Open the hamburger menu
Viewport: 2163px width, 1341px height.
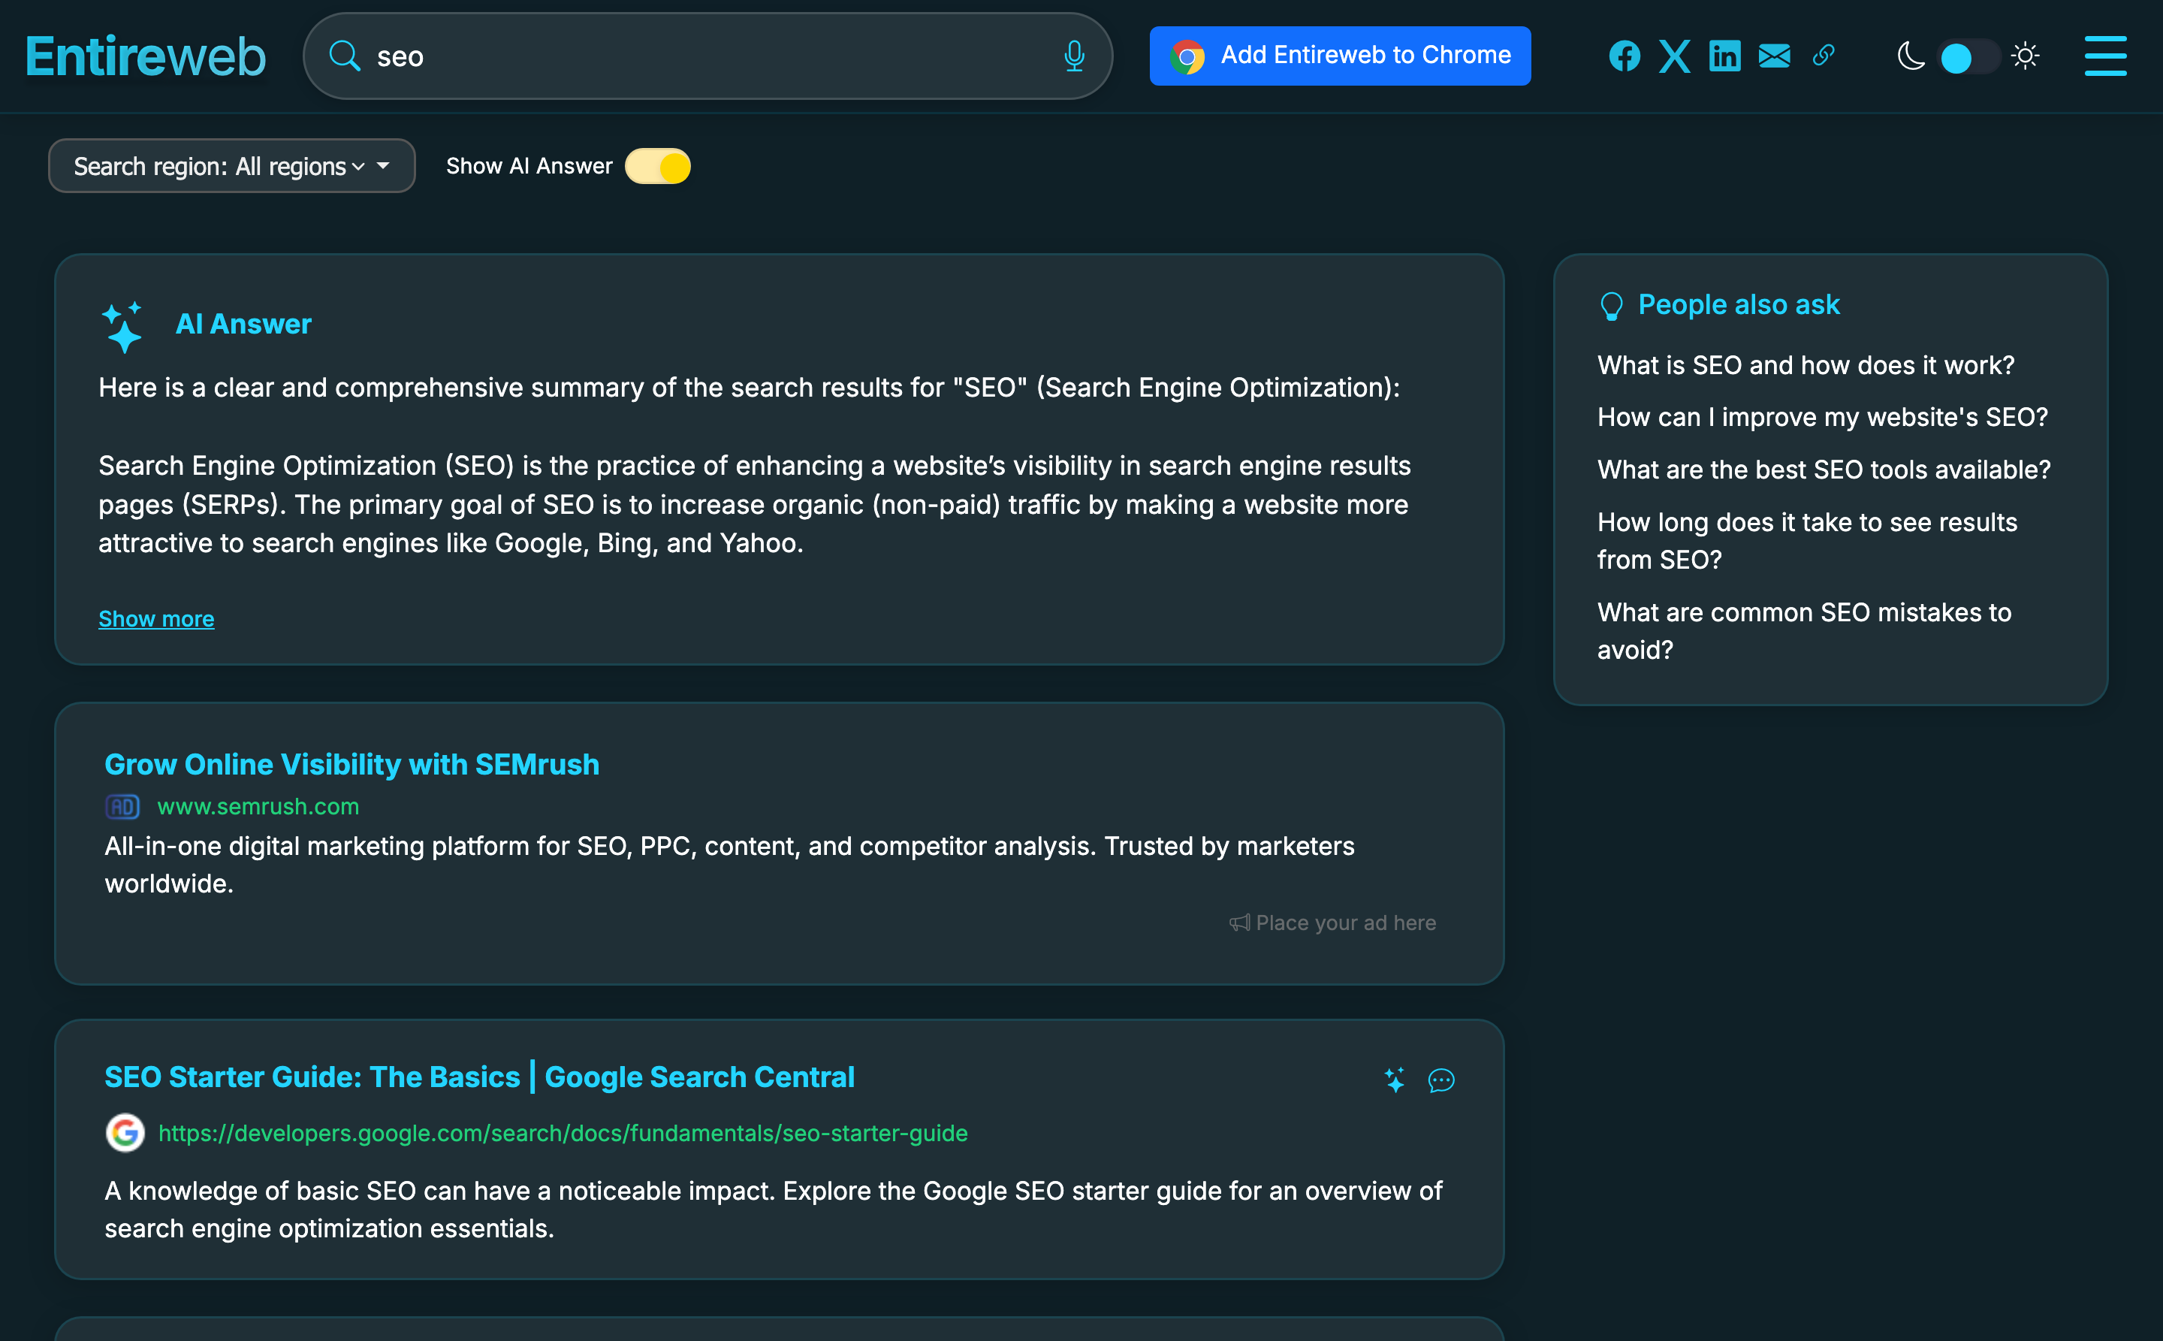coord(2105,56)
